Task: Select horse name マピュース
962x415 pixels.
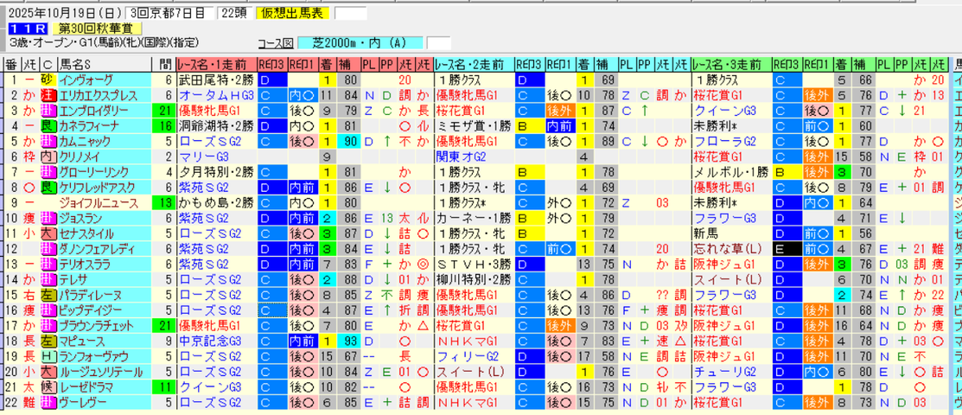Action: point(81,341)
